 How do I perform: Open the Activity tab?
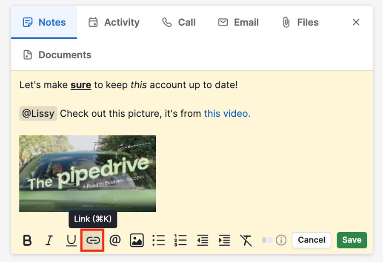click(114, 22)
